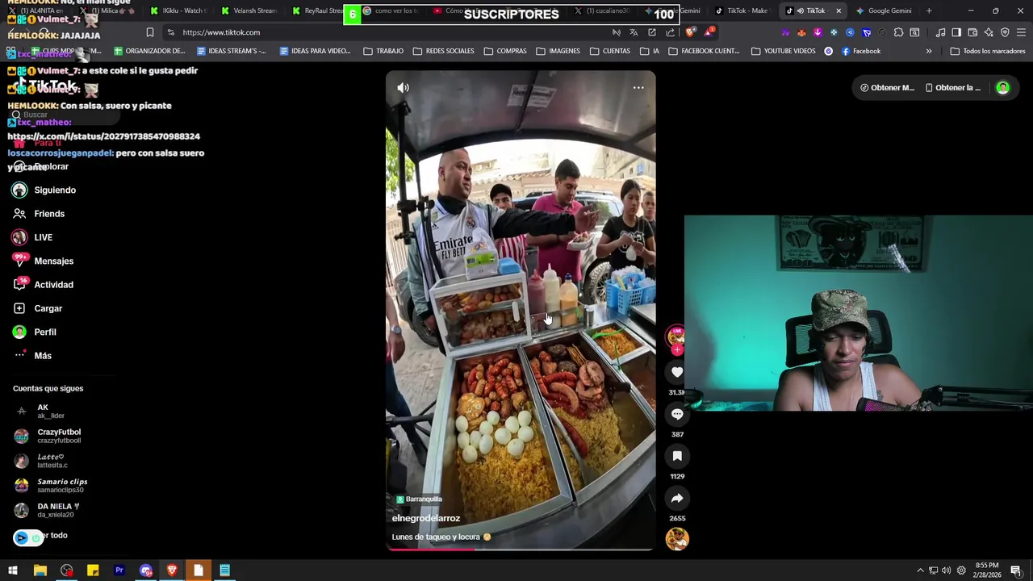The image size is (1033, 581).
Task: Open the music playlist toolbar icon
Action: click(940, 32)
